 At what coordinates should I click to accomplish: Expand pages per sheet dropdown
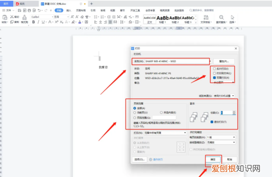point(221,137)
